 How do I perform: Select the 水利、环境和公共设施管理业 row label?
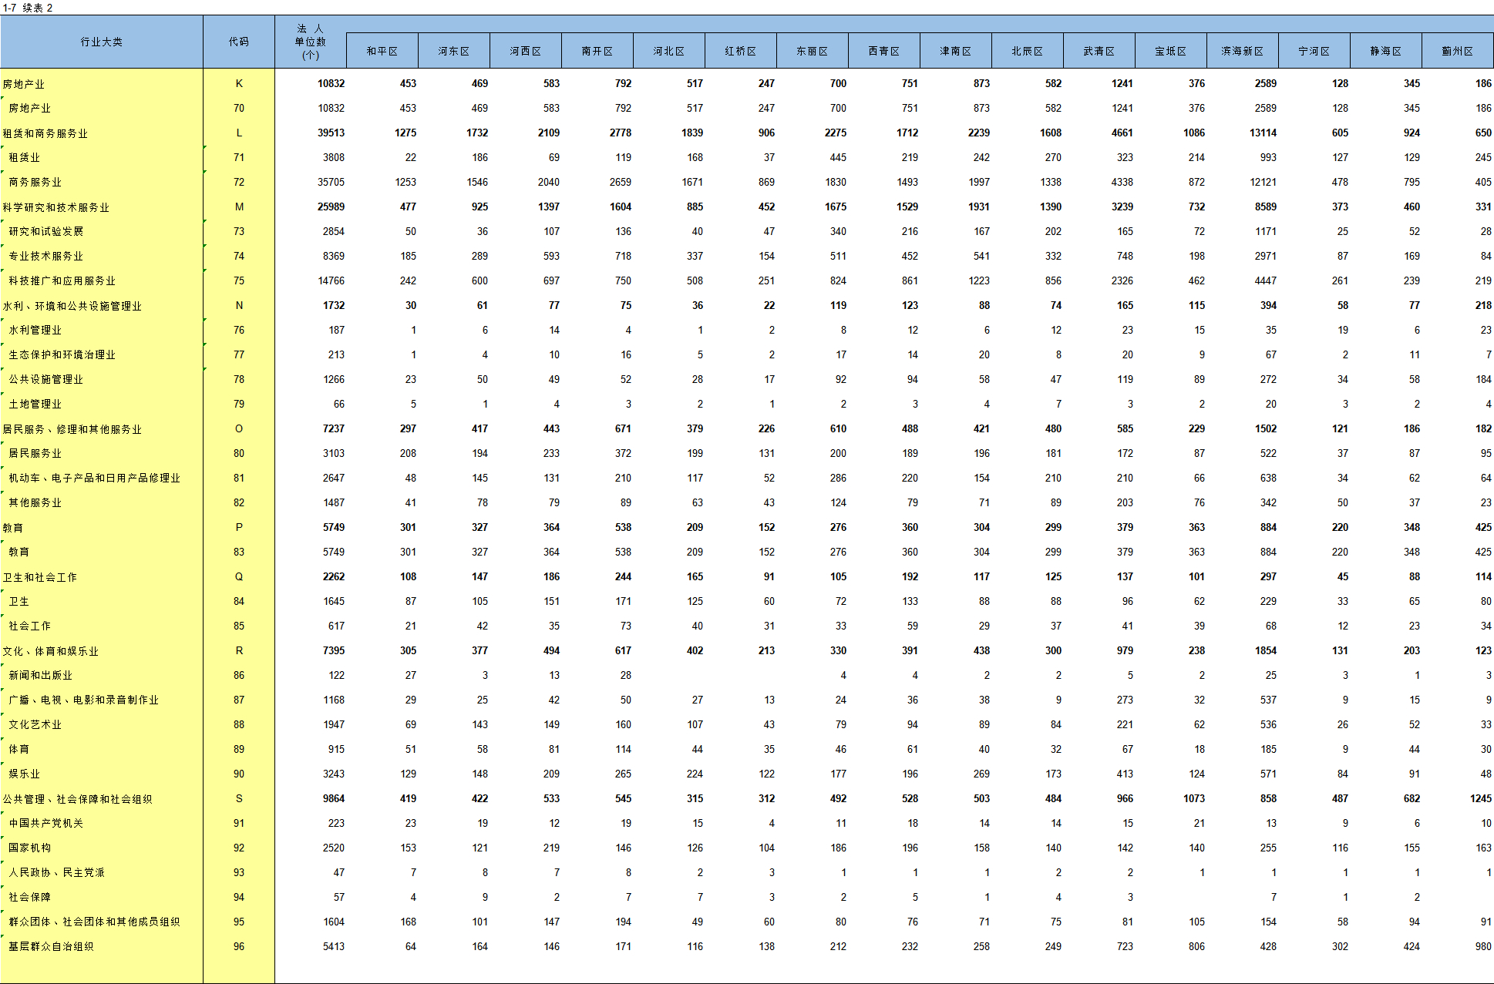pos(72,305)
